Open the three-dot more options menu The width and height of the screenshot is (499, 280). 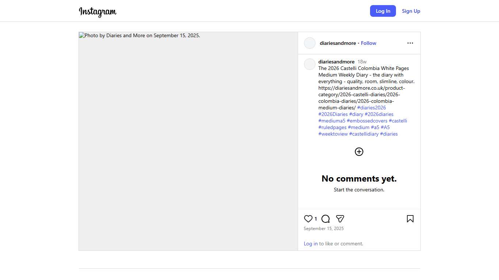[x=410, y=43]
